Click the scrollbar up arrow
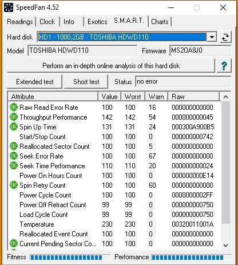Viewport: 238px width, 265px height. [226, 97]
